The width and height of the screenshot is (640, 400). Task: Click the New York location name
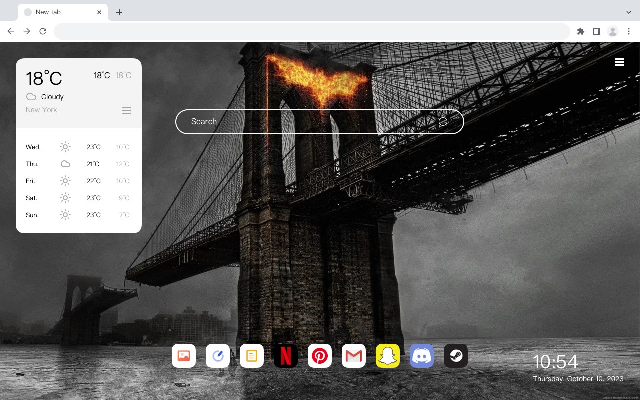tap(41, 110)
